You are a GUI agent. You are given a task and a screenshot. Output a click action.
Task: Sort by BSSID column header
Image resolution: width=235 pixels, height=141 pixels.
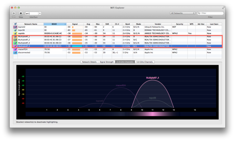click(x=55, y=24)
